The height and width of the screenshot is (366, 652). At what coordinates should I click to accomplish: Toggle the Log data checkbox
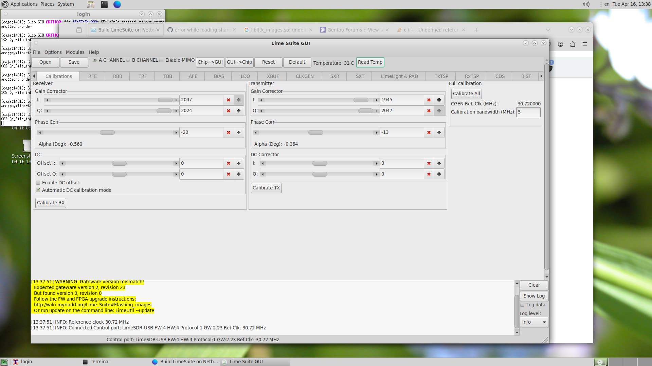pyautogui.click(x=522, y=305)
